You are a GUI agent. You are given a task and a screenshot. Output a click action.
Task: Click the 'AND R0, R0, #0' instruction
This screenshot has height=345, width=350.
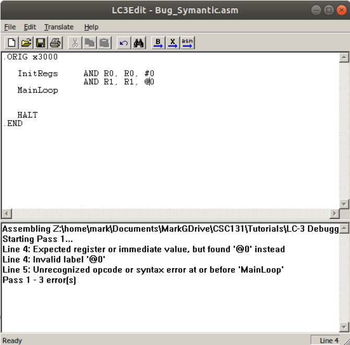point(119,73)
